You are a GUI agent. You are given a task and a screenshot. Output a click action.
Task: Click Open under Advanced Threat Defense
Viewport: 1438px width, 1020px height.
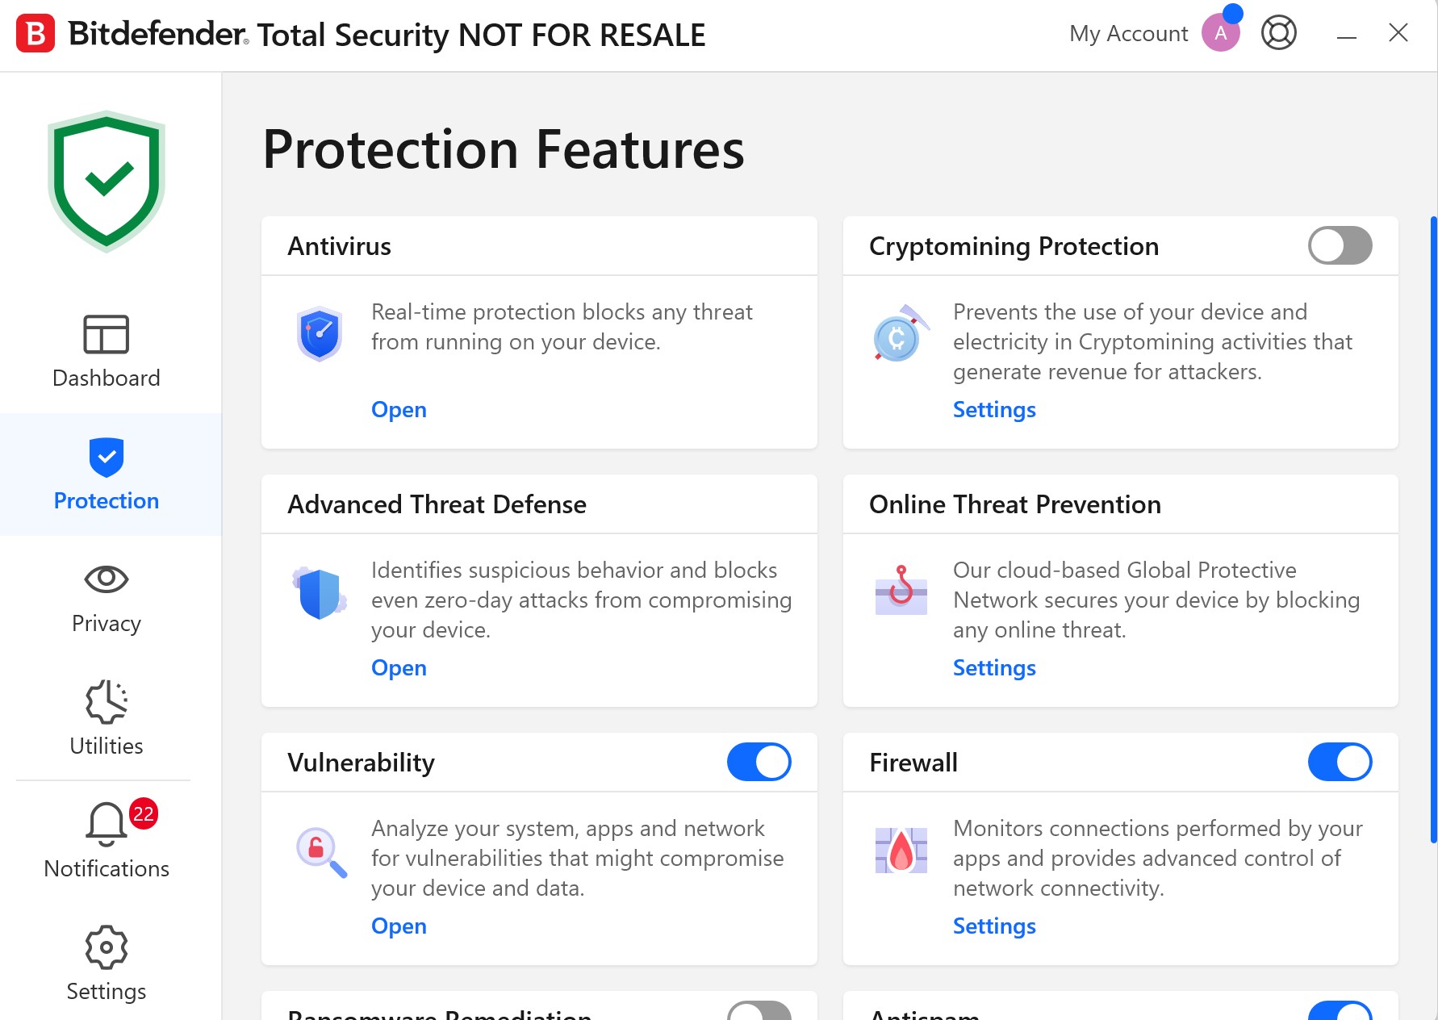coord(399,668)
